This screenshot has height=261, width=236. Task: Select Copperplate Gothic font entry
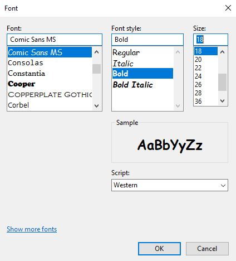(50, 95)
